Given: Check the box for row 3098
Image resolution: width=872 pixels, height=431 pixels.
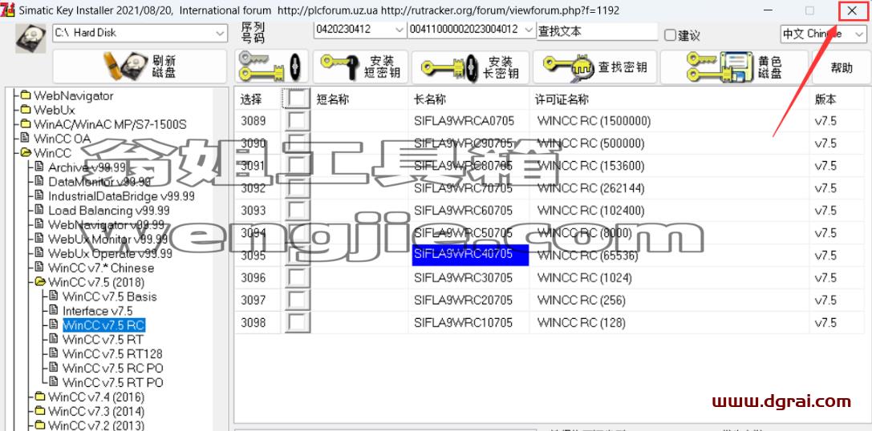Looking at the screenshot, I should pyautogui.click(x=297, y=323).
